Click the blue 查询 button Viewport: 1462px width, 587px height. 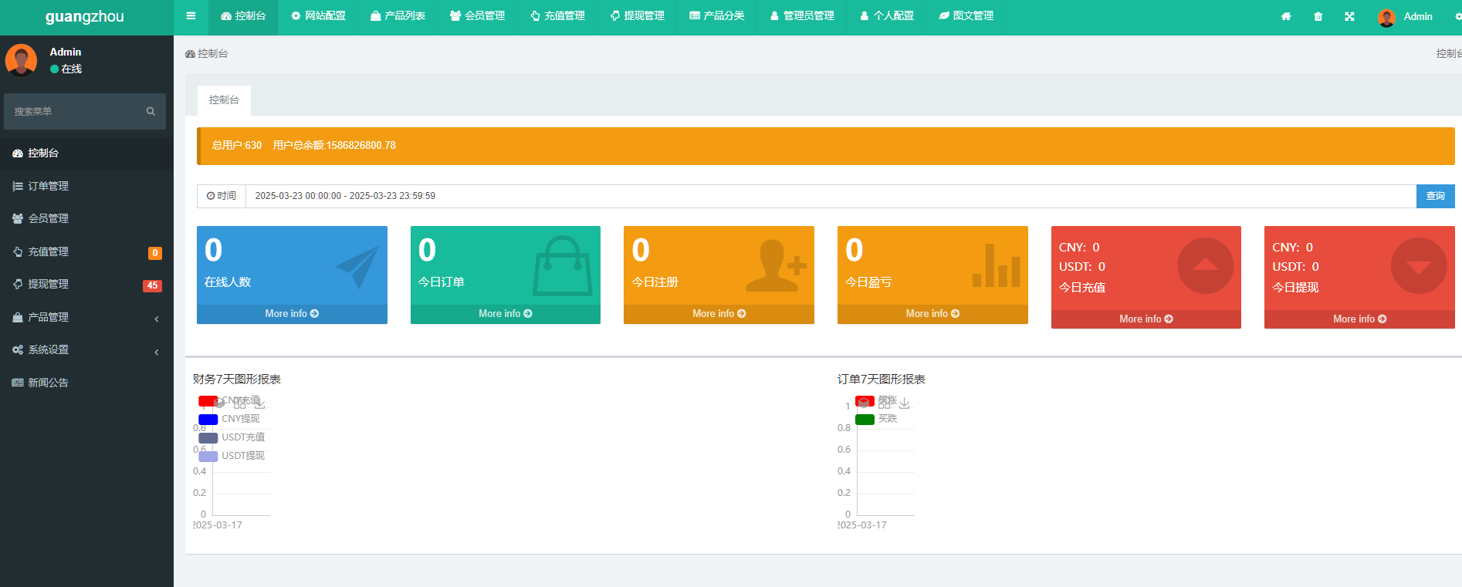[1435, 196]
